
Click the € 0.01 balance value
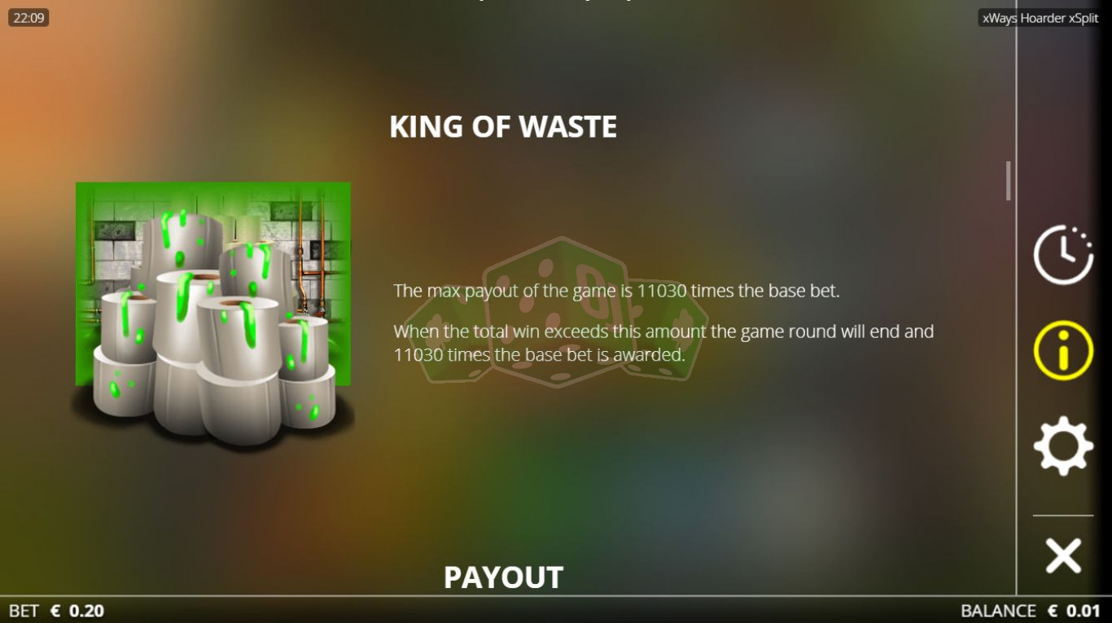click(x=1074, y=611)
